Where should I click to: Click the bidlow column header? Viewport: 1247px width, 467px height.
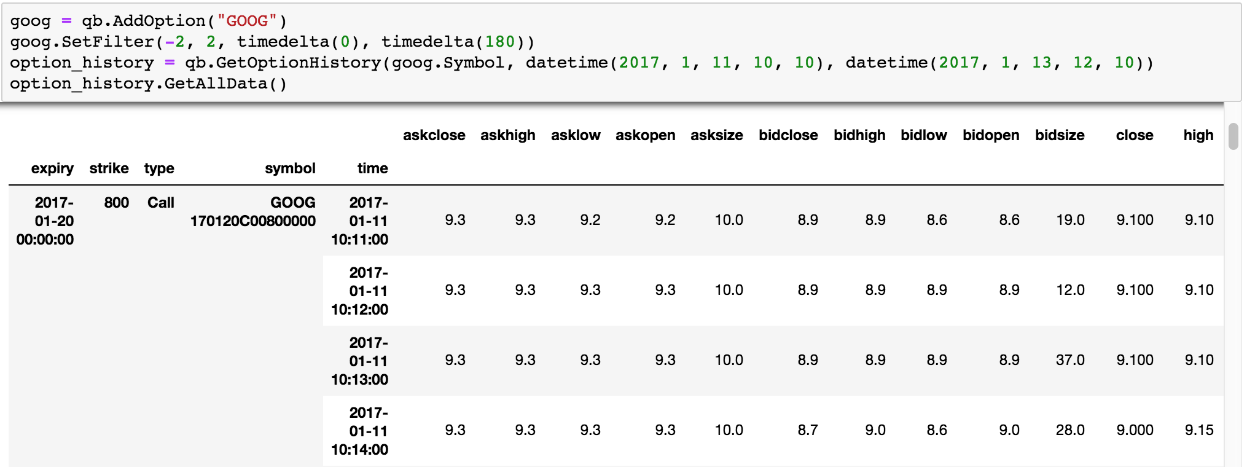pyautogui.click(x=923, y=135)
